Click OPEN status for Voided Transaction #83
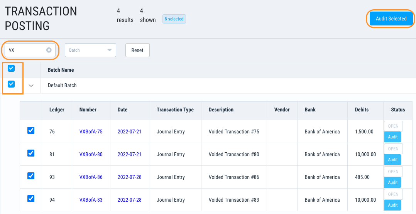Screen dimensions: 416x214 coord(393,194)
